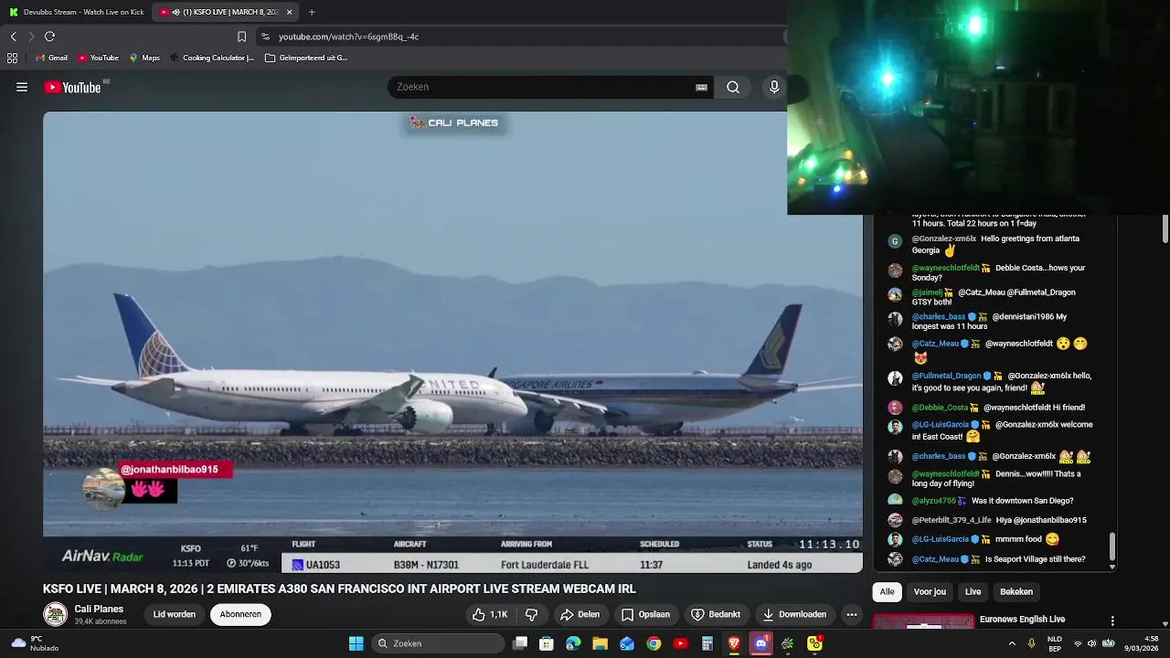Screen dimensions: 1170x658
Task: Switch to Devubbs Stream Kick tab
Action: tap(76, 12)
